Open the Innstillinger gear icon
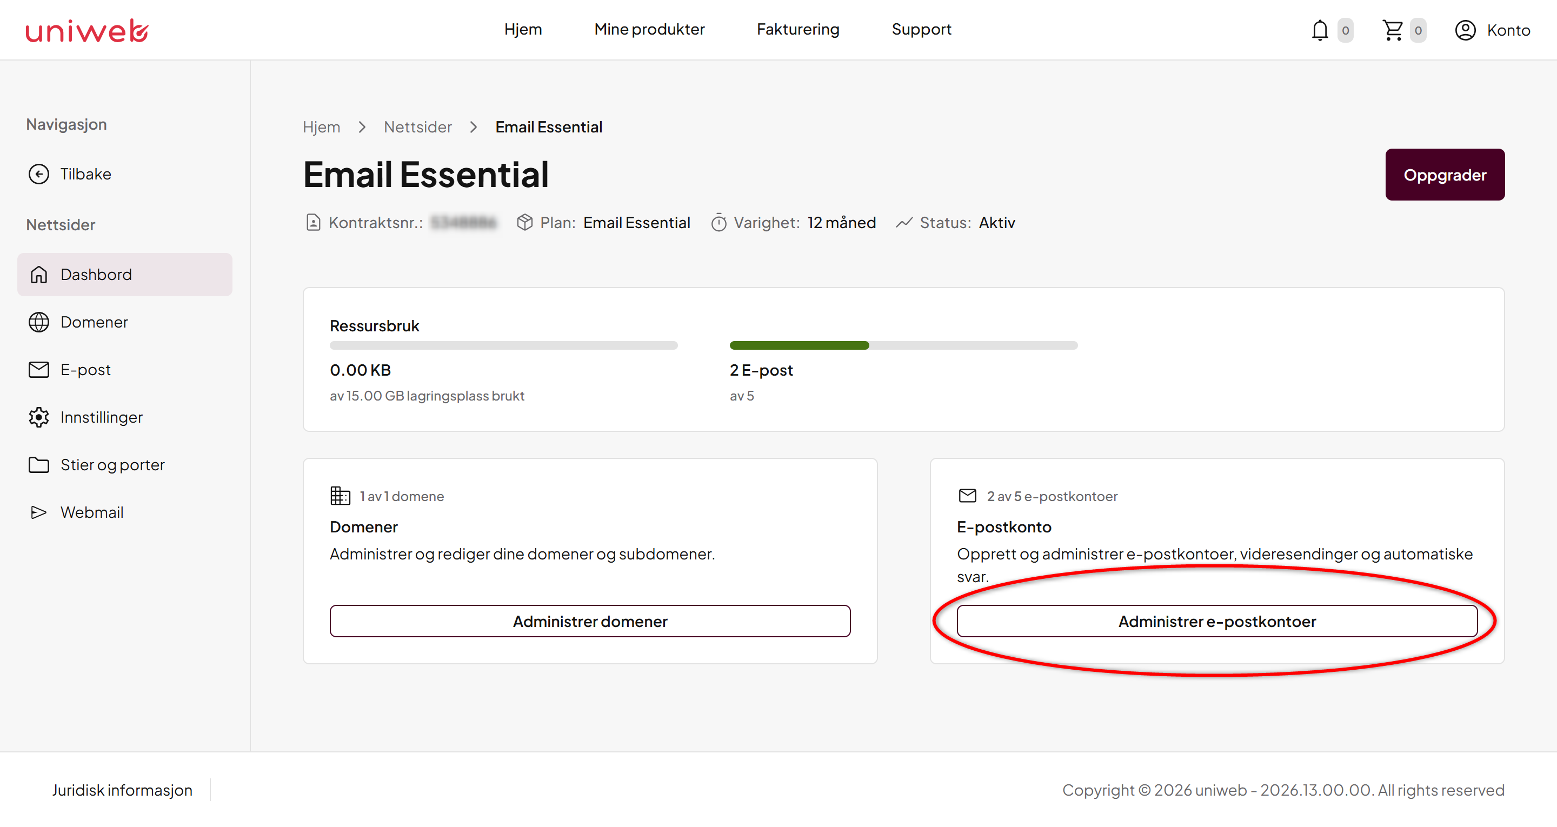1557x827 pixels. click(39, 417)
